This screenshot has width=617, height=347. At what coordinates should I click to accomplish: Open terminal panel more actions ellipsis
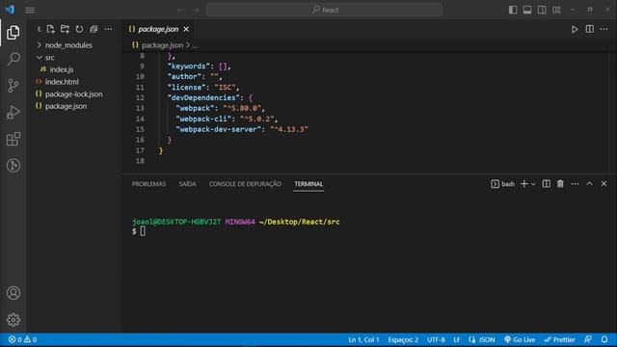click(x=575, y=184)
